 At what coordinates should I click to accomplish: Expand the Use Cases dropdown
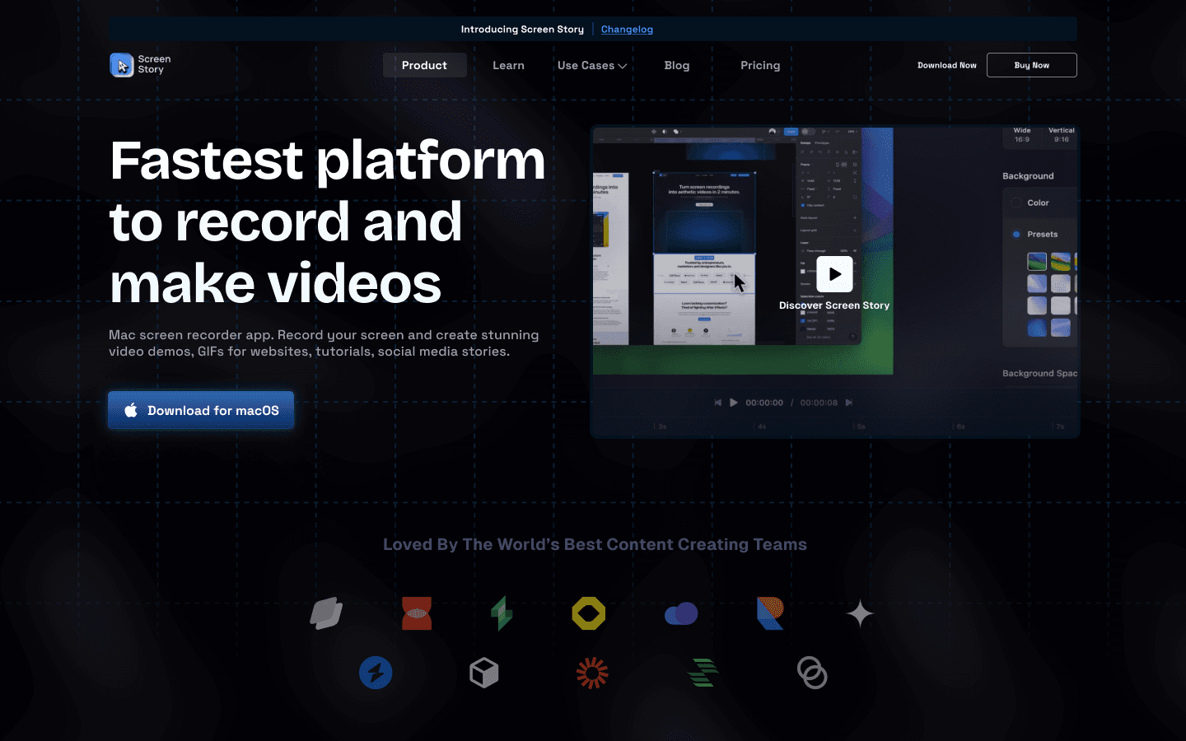(x=592, y=65)
